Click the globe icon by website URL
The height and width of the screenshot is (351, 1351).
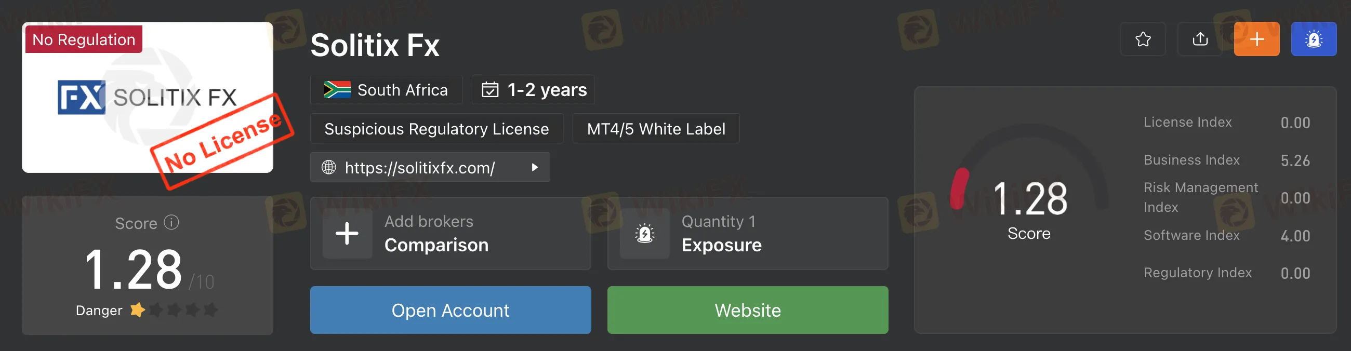click(329, 168)
